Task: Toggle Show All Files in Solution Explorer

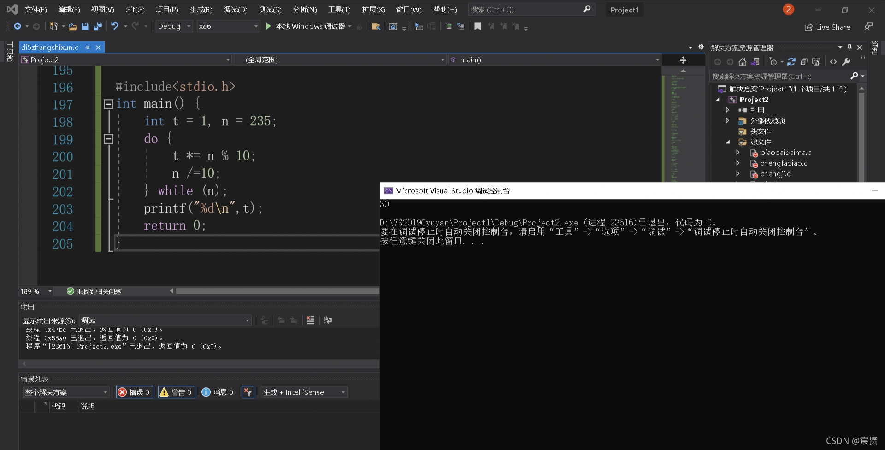Action: point(816,62)
